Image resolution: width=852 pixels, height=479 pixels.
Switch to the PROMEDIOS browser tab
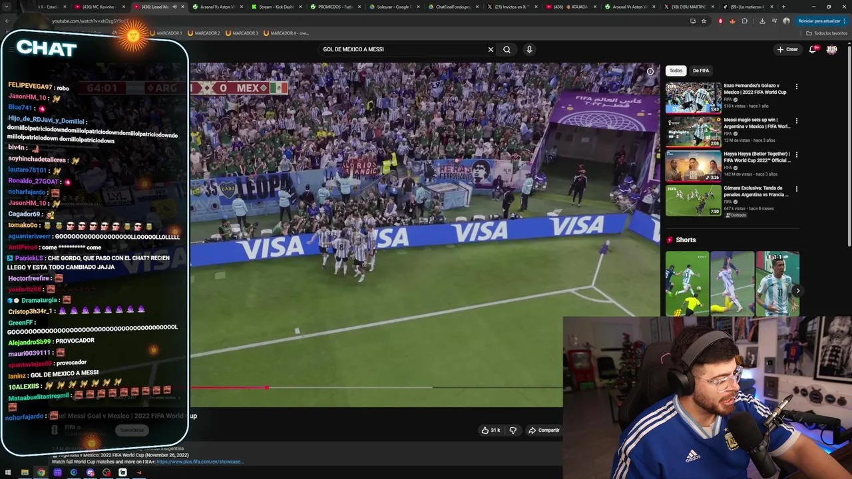pos(335,7)
